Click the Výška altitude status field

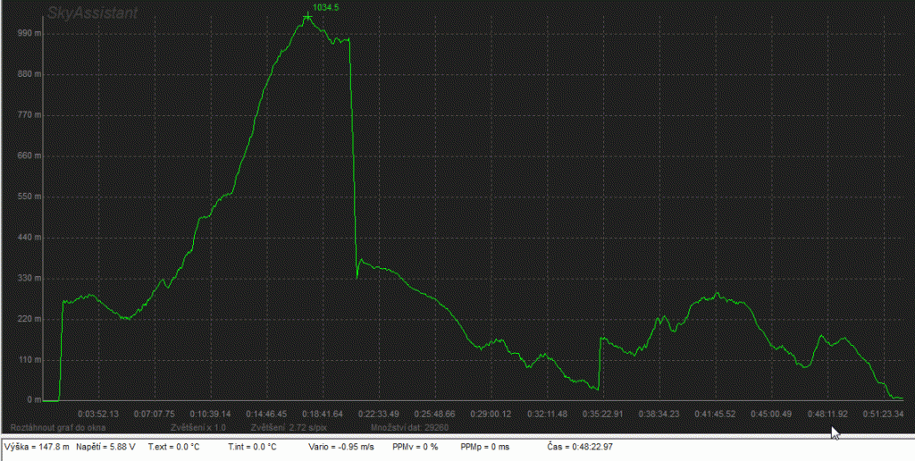[x=37, y=446]
